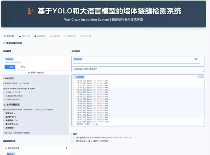The image size is (210, 155).
Task: Switch to the 图片检测 tab
Action: pyautogui.click(x=25, y=36)
